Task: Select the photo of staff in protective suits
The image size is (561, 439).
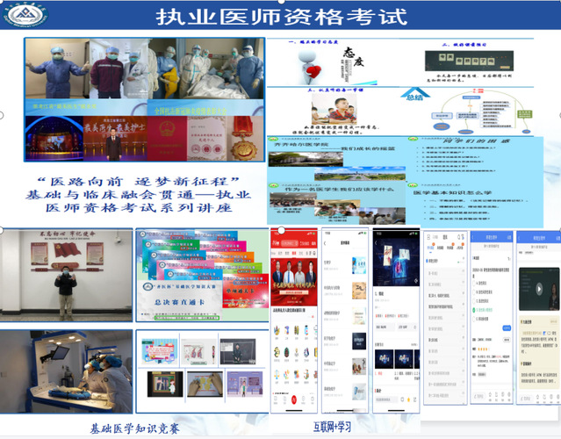Action: (x=145, y=75)
